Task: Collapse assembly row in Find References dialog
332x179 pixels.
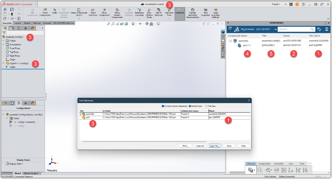Action: (81, 114)
